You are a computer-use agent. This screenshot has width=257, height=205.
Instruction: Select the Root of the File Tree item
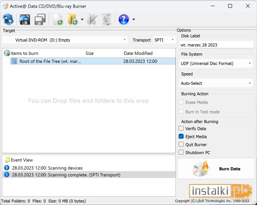[93, 61]
